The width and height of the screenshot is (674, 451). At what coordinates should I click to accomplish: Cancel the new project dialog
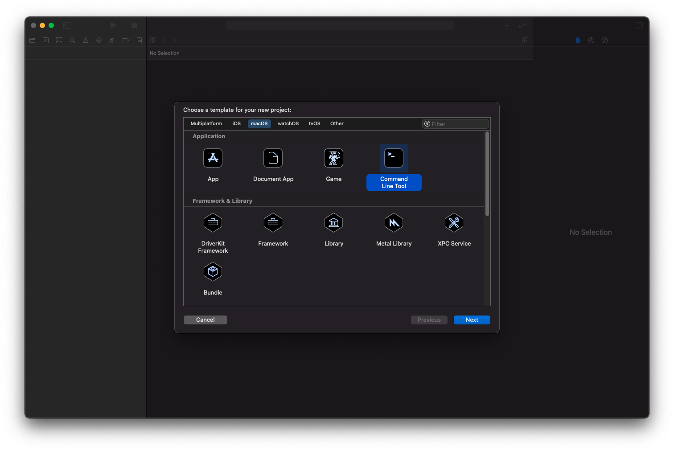tap(205, 320)
